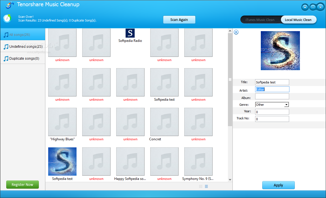Click the Title input field
The width and height of the screenshot is (326, 198).
coord(272,82)
